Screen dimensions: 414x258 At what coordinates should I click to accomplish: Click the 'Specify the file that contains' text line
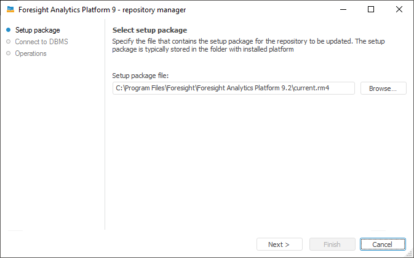coord(258,41)
